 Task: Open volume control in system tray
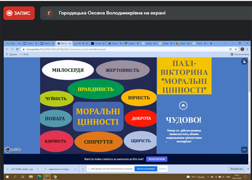pos(223,177)
